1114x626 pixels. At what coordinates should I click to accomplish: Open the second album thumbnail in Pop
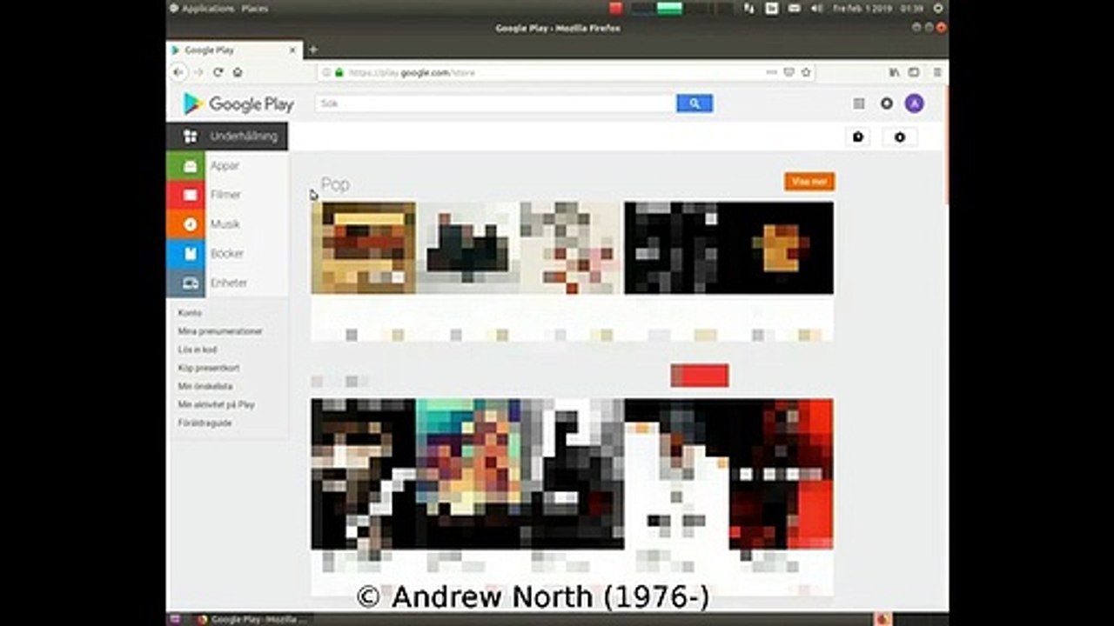coord(467,248)
